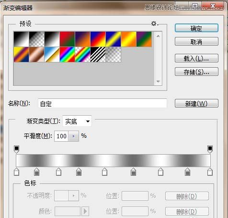Choose the violet-green-orange gradient preset
The height and width of the screenshot is (218, 228).
coord(144,39)
